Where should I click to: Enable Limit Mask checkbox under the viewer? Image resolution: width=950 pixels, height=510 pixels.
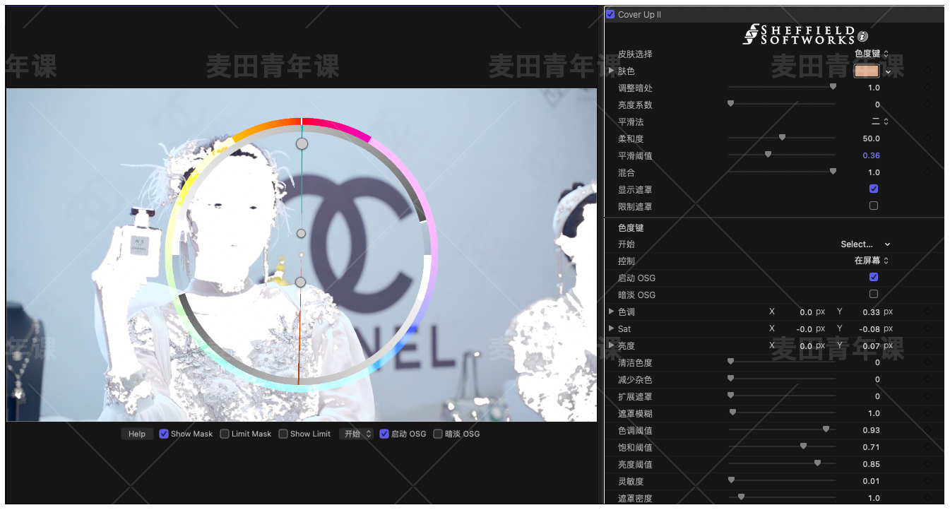tap(225, 434)
